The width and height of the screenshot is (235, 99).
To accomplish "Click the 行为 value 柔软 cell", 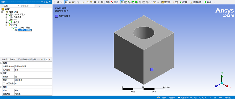I will (33, 90).
